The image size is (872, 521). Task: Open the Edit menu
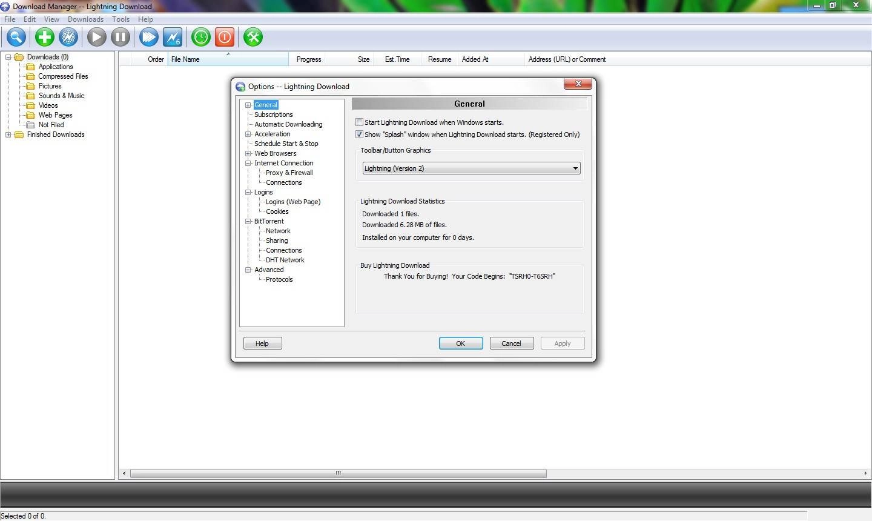30,19
